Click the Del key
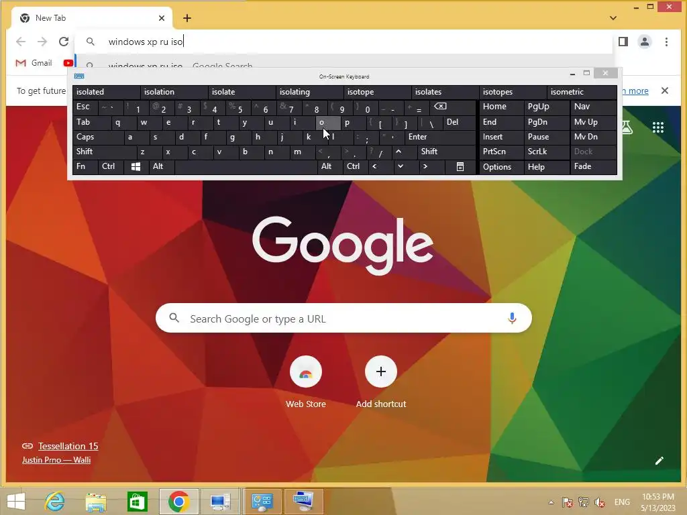The width and height of the screenshot is (687, 515). click(x=459, y=122)
